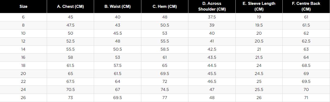Click the Size column header
Viewport: 330px width, 102px height.
23,6
